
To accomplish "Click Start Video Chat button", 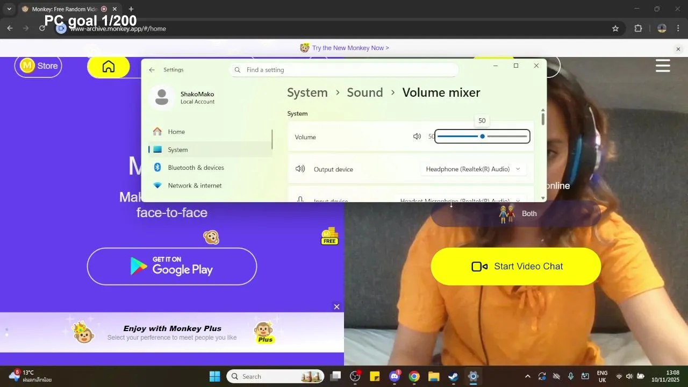I will pos(516,267).
